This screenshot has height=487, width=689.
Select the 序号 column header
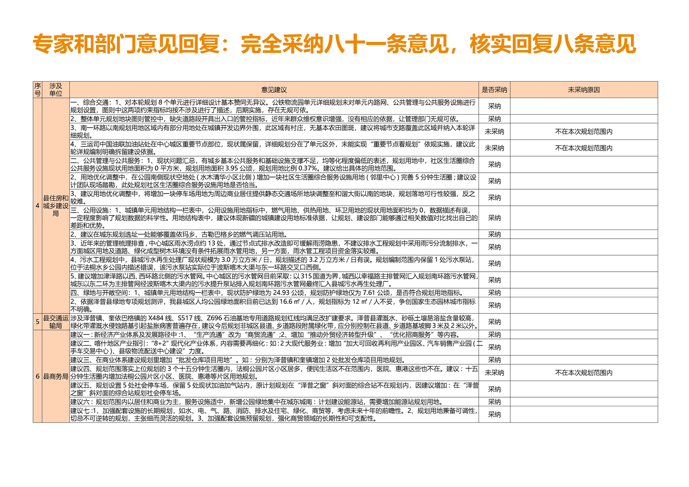click(37, 90)
